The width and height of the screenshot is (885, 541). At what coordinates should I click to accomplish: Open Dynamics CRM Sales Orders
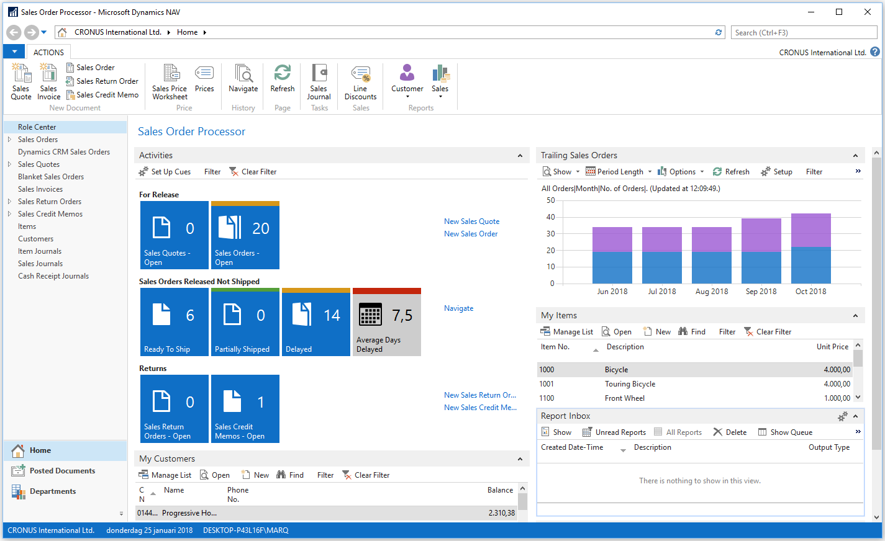(x=64, y=152)
